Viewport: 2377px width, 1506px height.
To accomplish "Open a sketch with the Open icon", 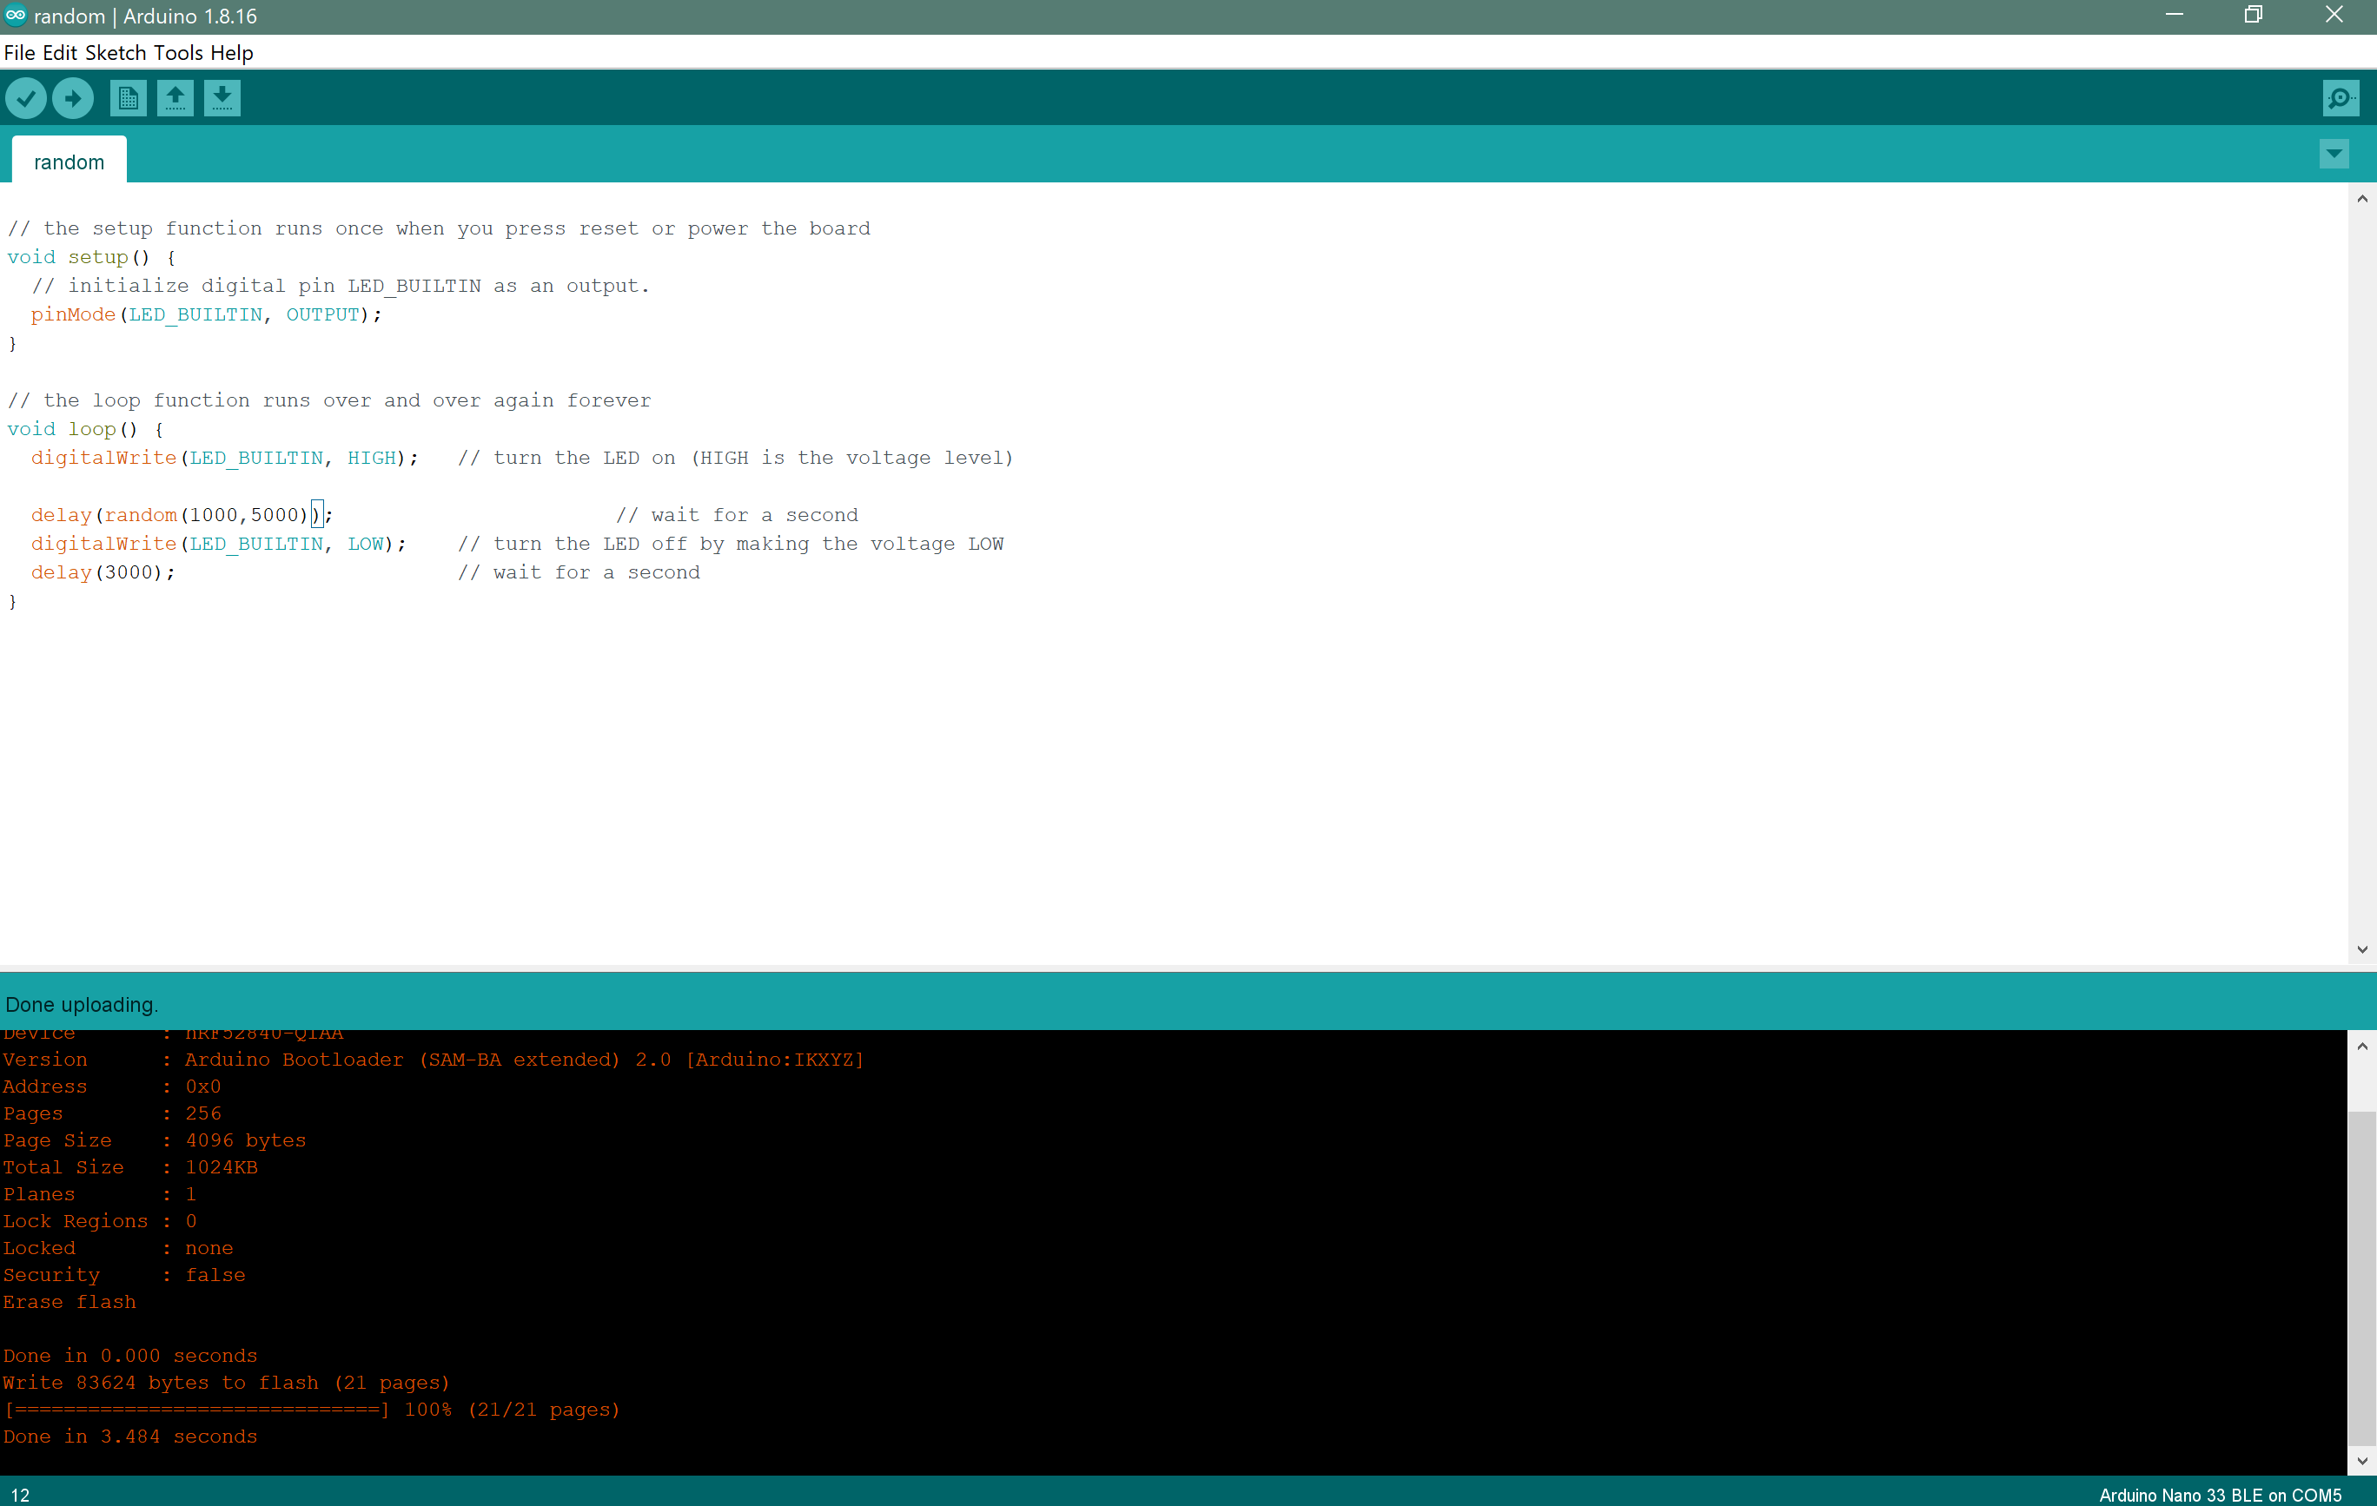I will pos(175,97).
